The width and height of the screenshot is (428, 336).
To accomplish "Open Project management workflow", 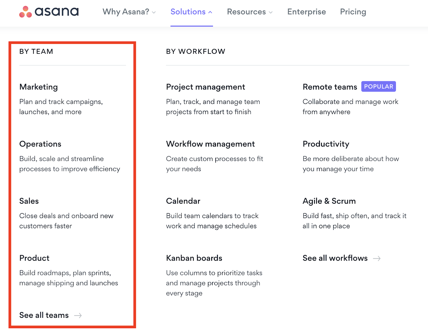I will 205,87.
